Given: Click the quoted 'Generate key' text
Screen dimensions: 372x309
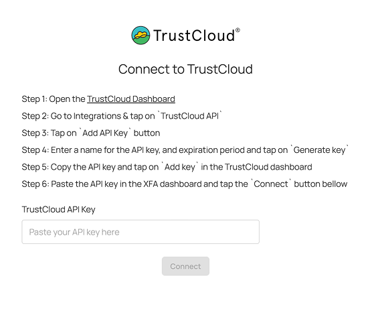Looking at the screenshot, I should (319, 150).
